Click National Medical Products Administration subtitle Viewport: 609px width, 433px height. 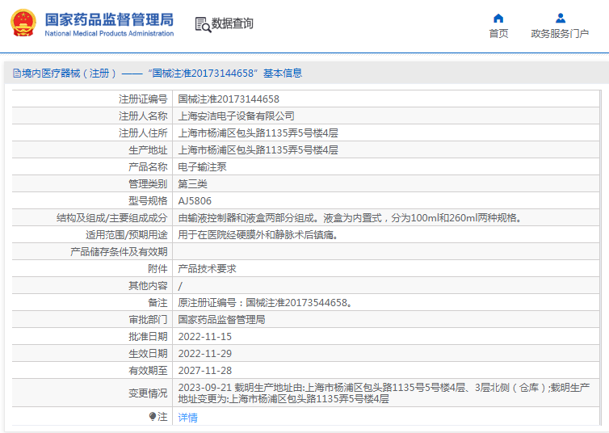109,33
